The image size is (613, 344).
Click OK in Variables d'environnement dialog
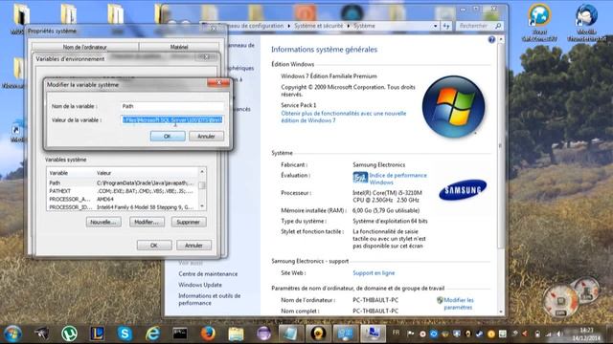tap(154, 246)
